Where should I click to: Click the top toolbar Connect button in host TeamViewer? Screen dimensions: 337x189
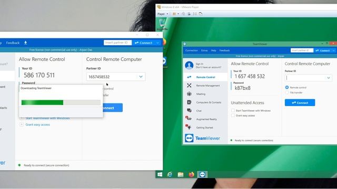(x=144, y=43)
